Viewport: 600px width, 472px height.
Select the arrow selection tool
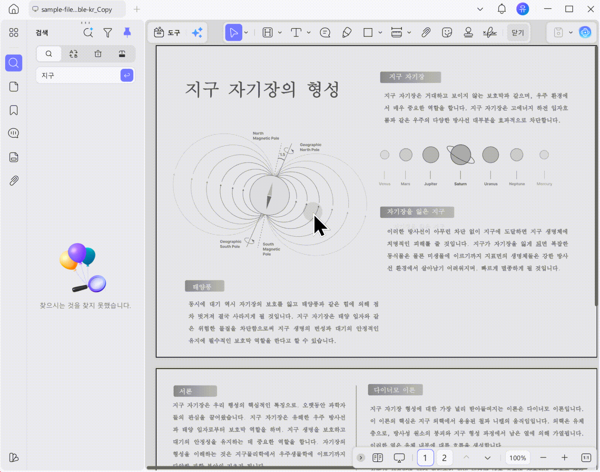click(233, 33)
